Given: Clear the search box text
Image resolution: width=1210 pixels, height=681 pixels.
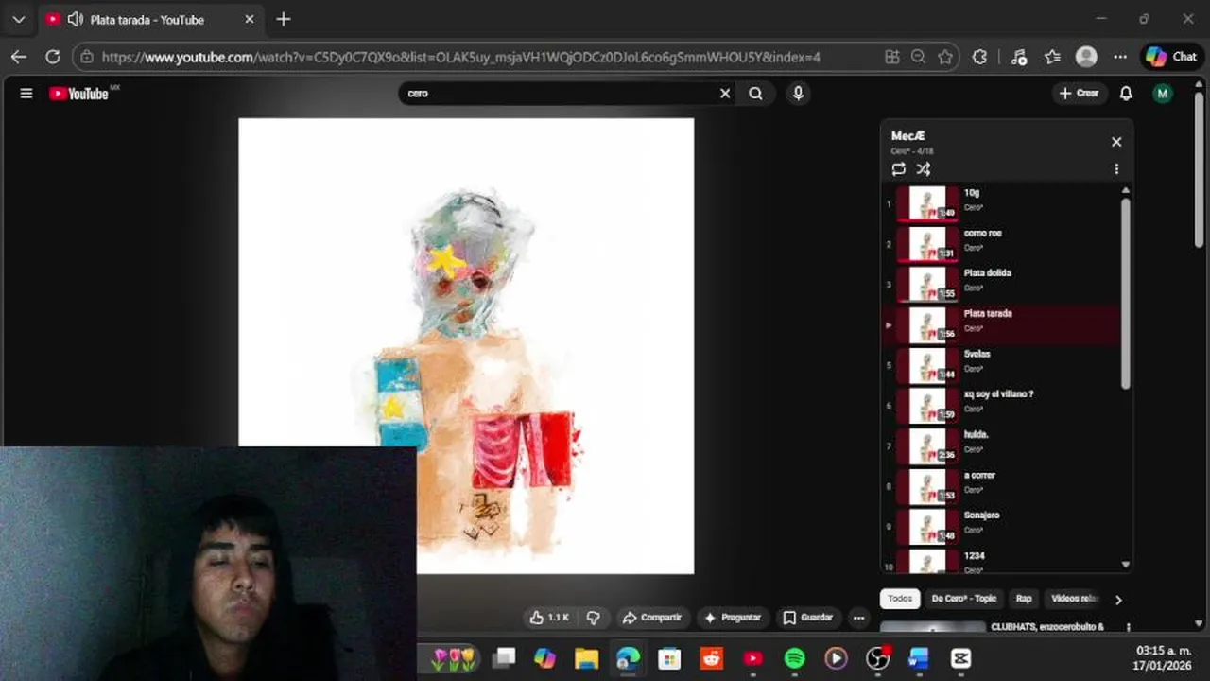Looking at the screenshot, I should pos(725,94).
